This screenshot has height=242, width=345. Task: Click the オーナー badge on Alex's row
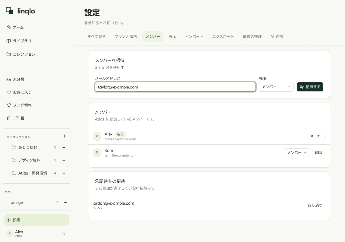point(317,136)
